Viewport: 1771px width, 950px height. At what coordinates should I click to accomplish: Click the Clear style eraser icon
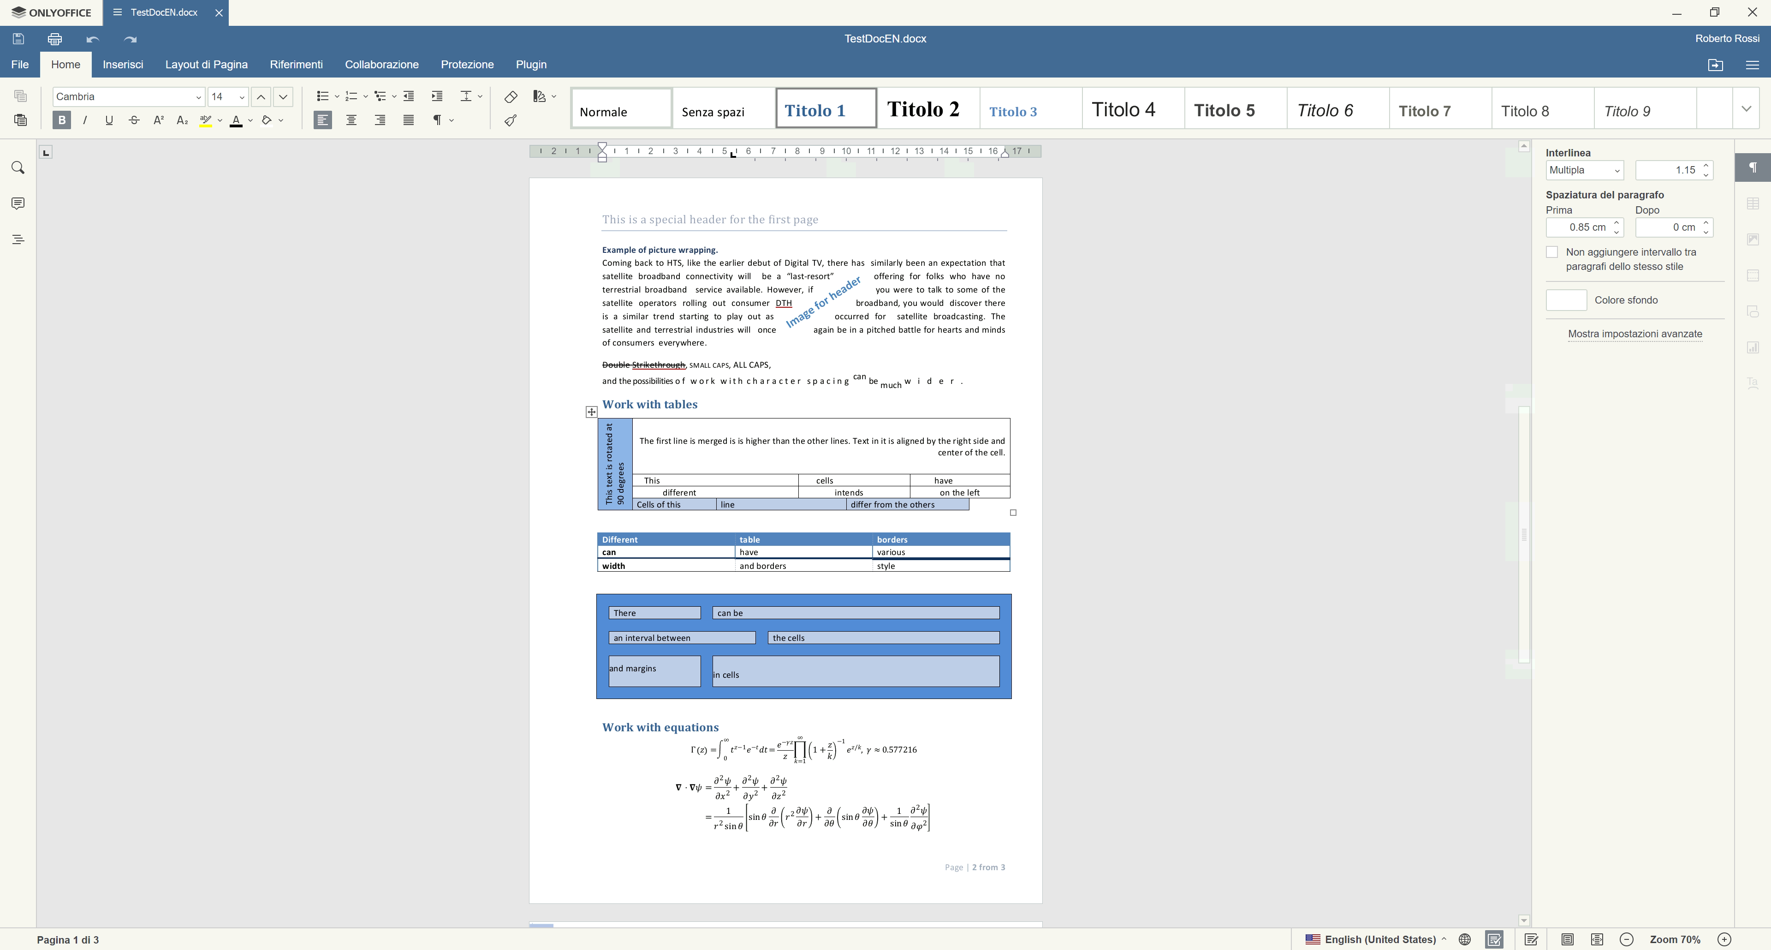510,96
